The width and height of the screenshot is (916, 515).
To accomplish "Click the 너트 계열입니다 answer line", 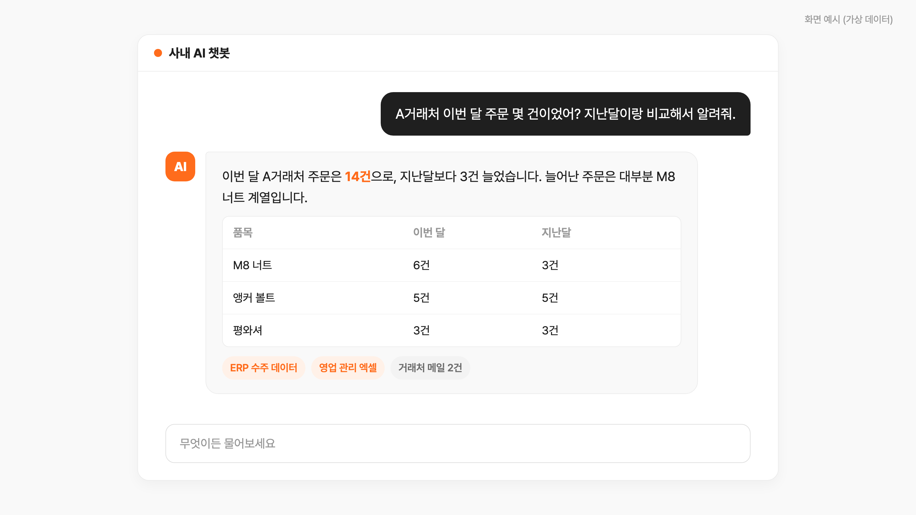I will click(x=265, y=197).
